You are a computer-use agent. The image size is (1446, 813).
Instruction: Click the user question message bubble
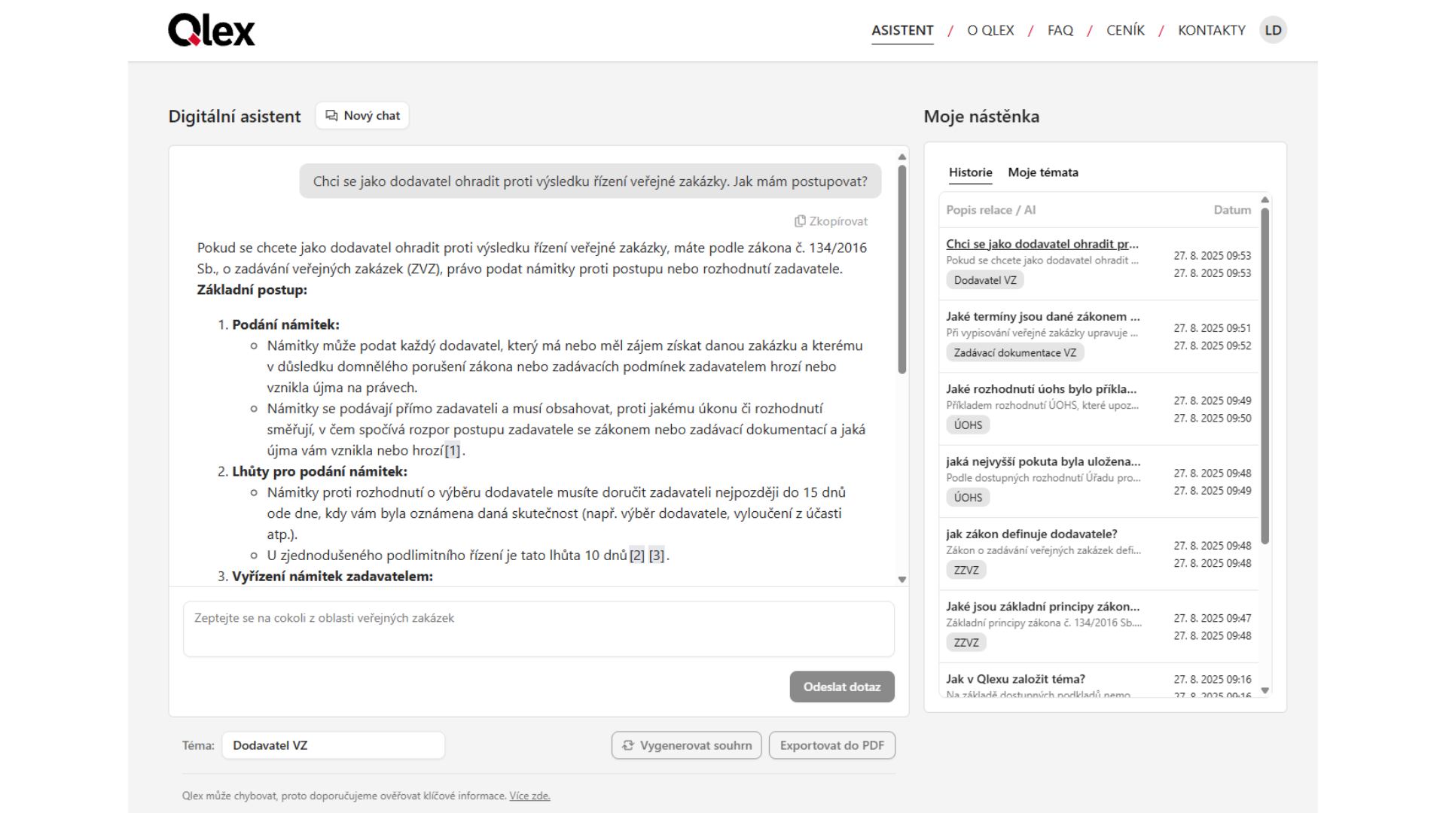click(590, 181)
